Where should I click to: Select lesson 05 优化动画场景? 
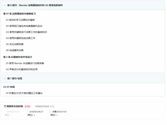[x=15, y=44]
